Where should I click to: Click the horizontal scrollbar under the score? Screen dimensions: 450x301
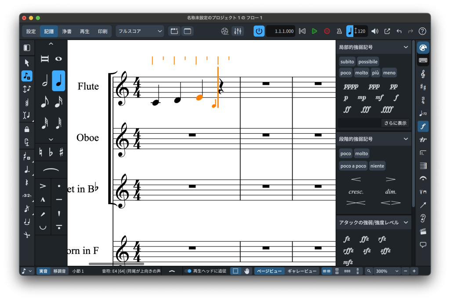(116, 264)
